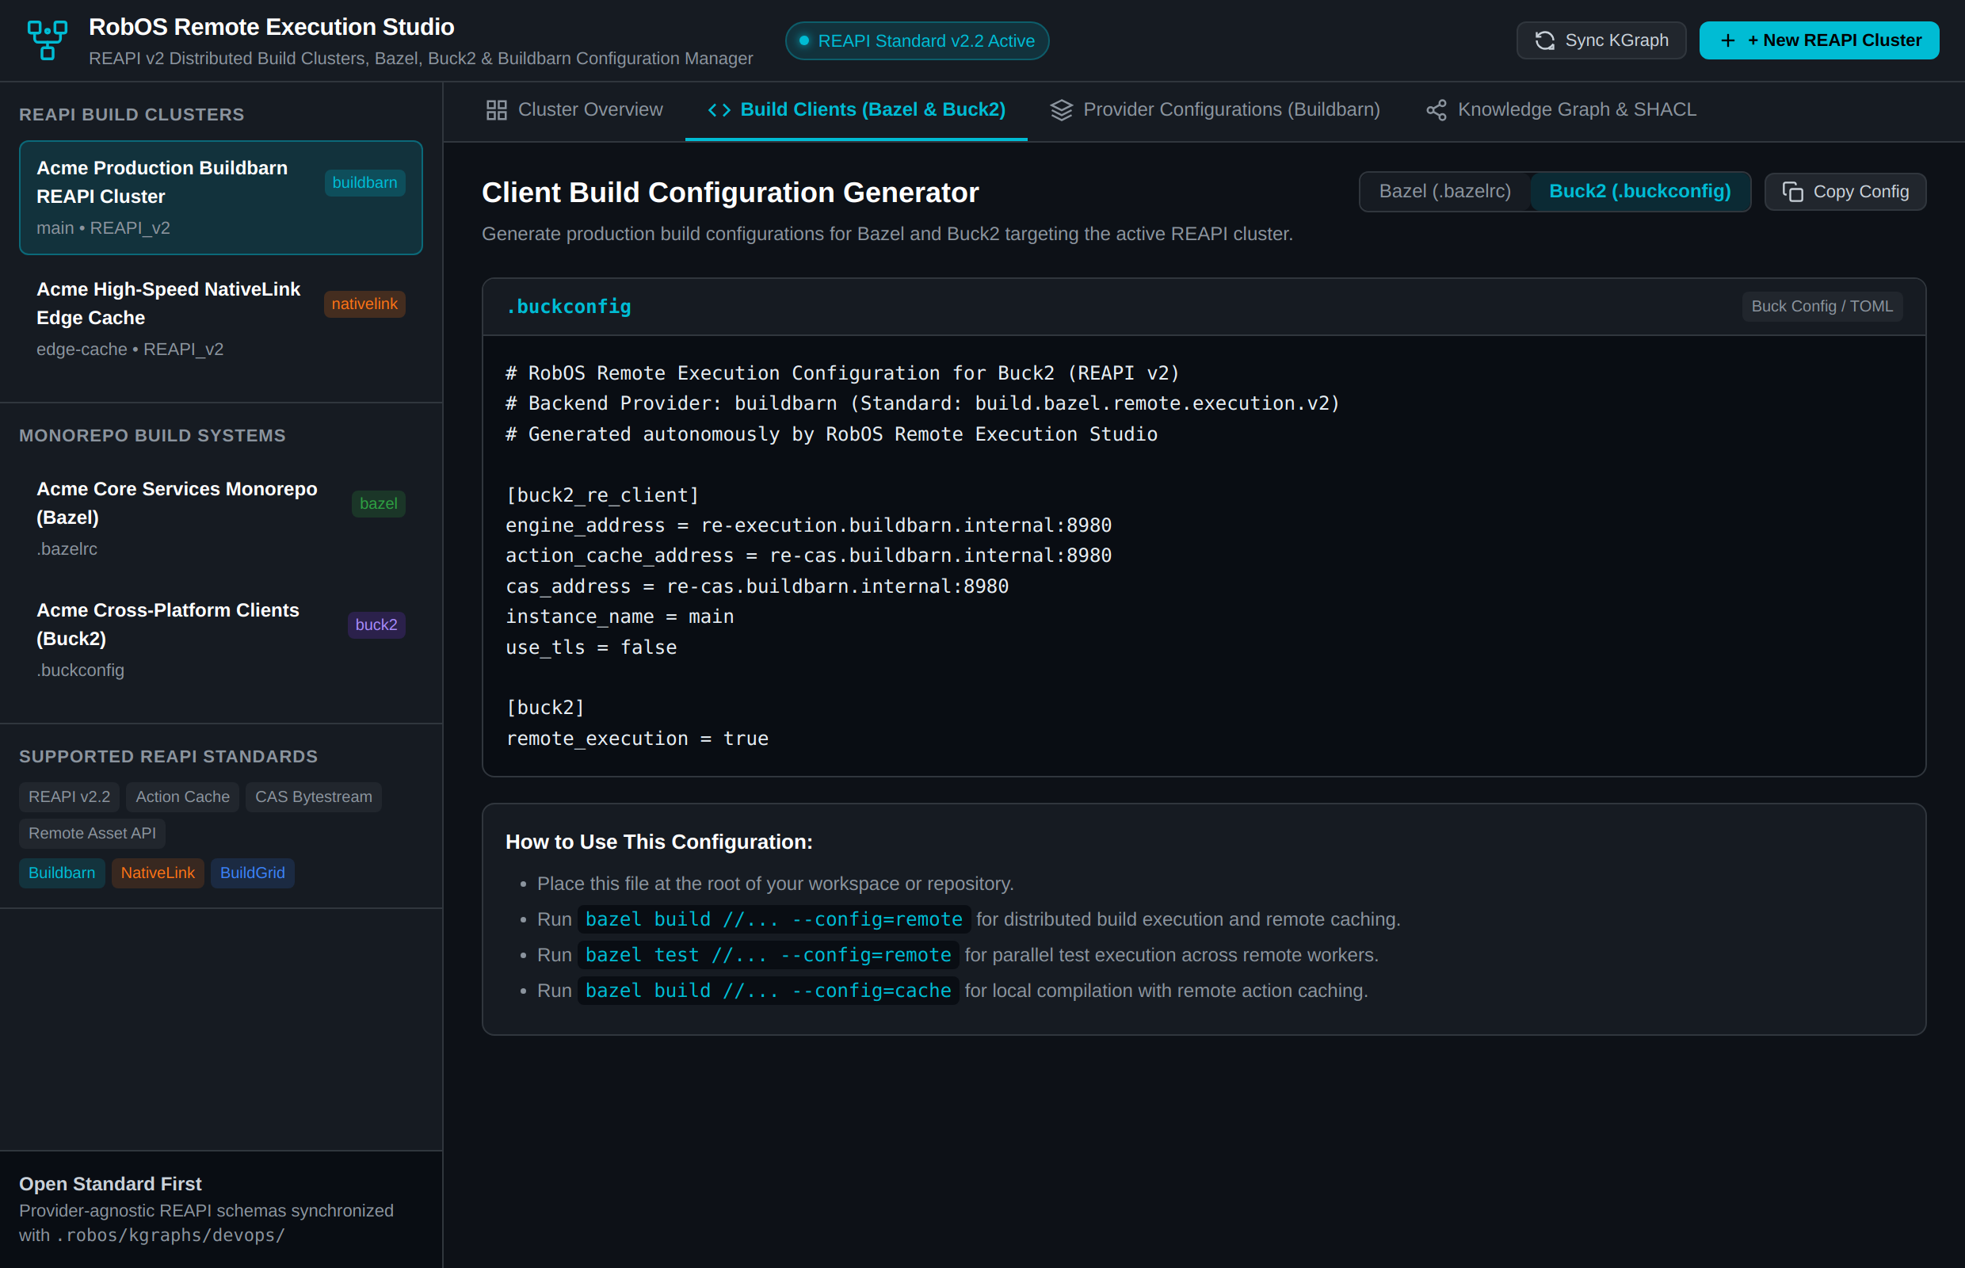Viewport: 1965px width, 1268px height.
Task: Click REAPI Standard v2.2 Active badge
Action: click(916, 41)
